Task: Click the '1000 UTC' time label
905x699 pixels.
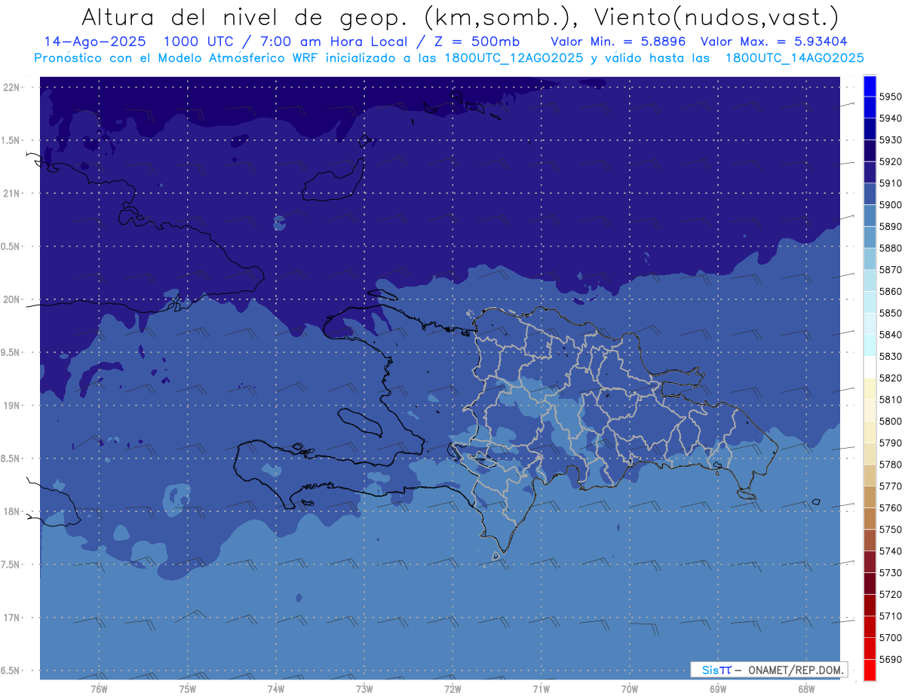Action: click(x=199, y=41)
